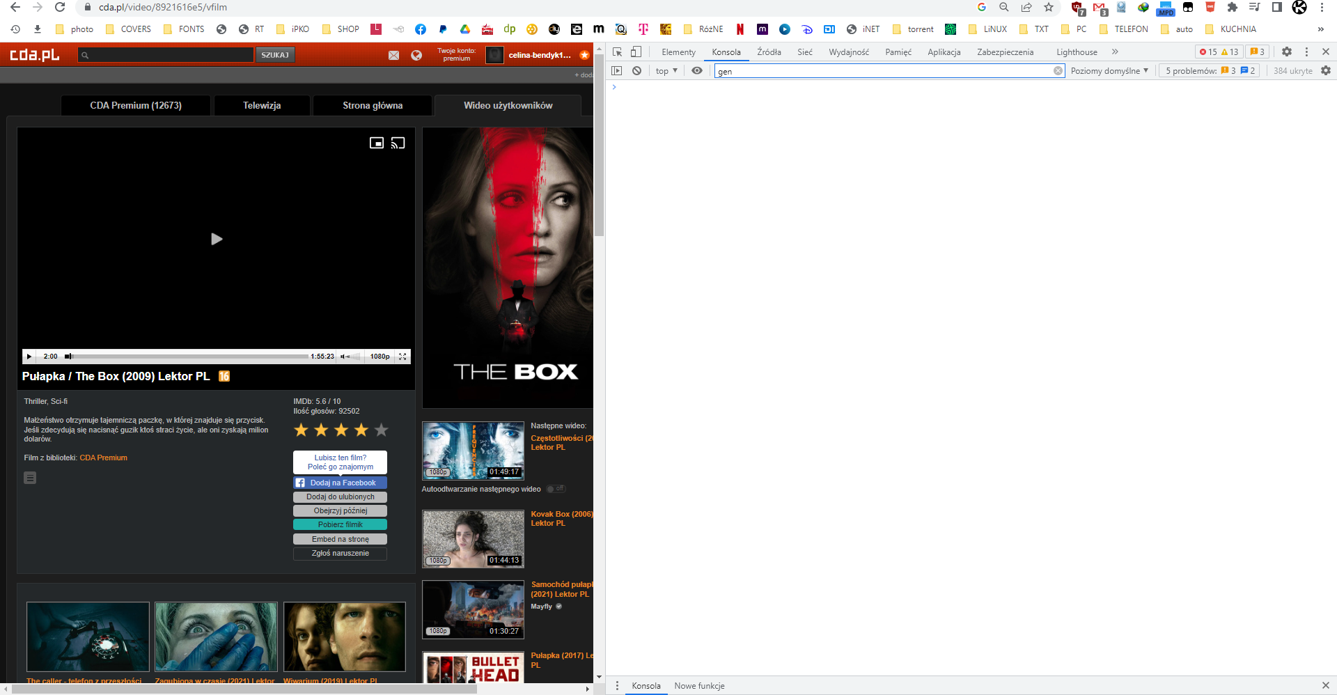Click Obejrzyj później button
This screenshot has width=1337, height=695.
[x=341, y=511]
